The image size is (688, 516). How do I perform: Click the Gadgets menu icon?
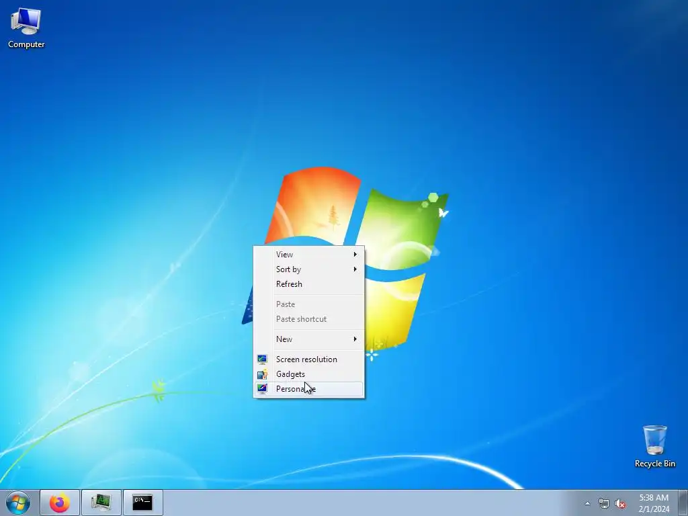click(x=262, y=374)
